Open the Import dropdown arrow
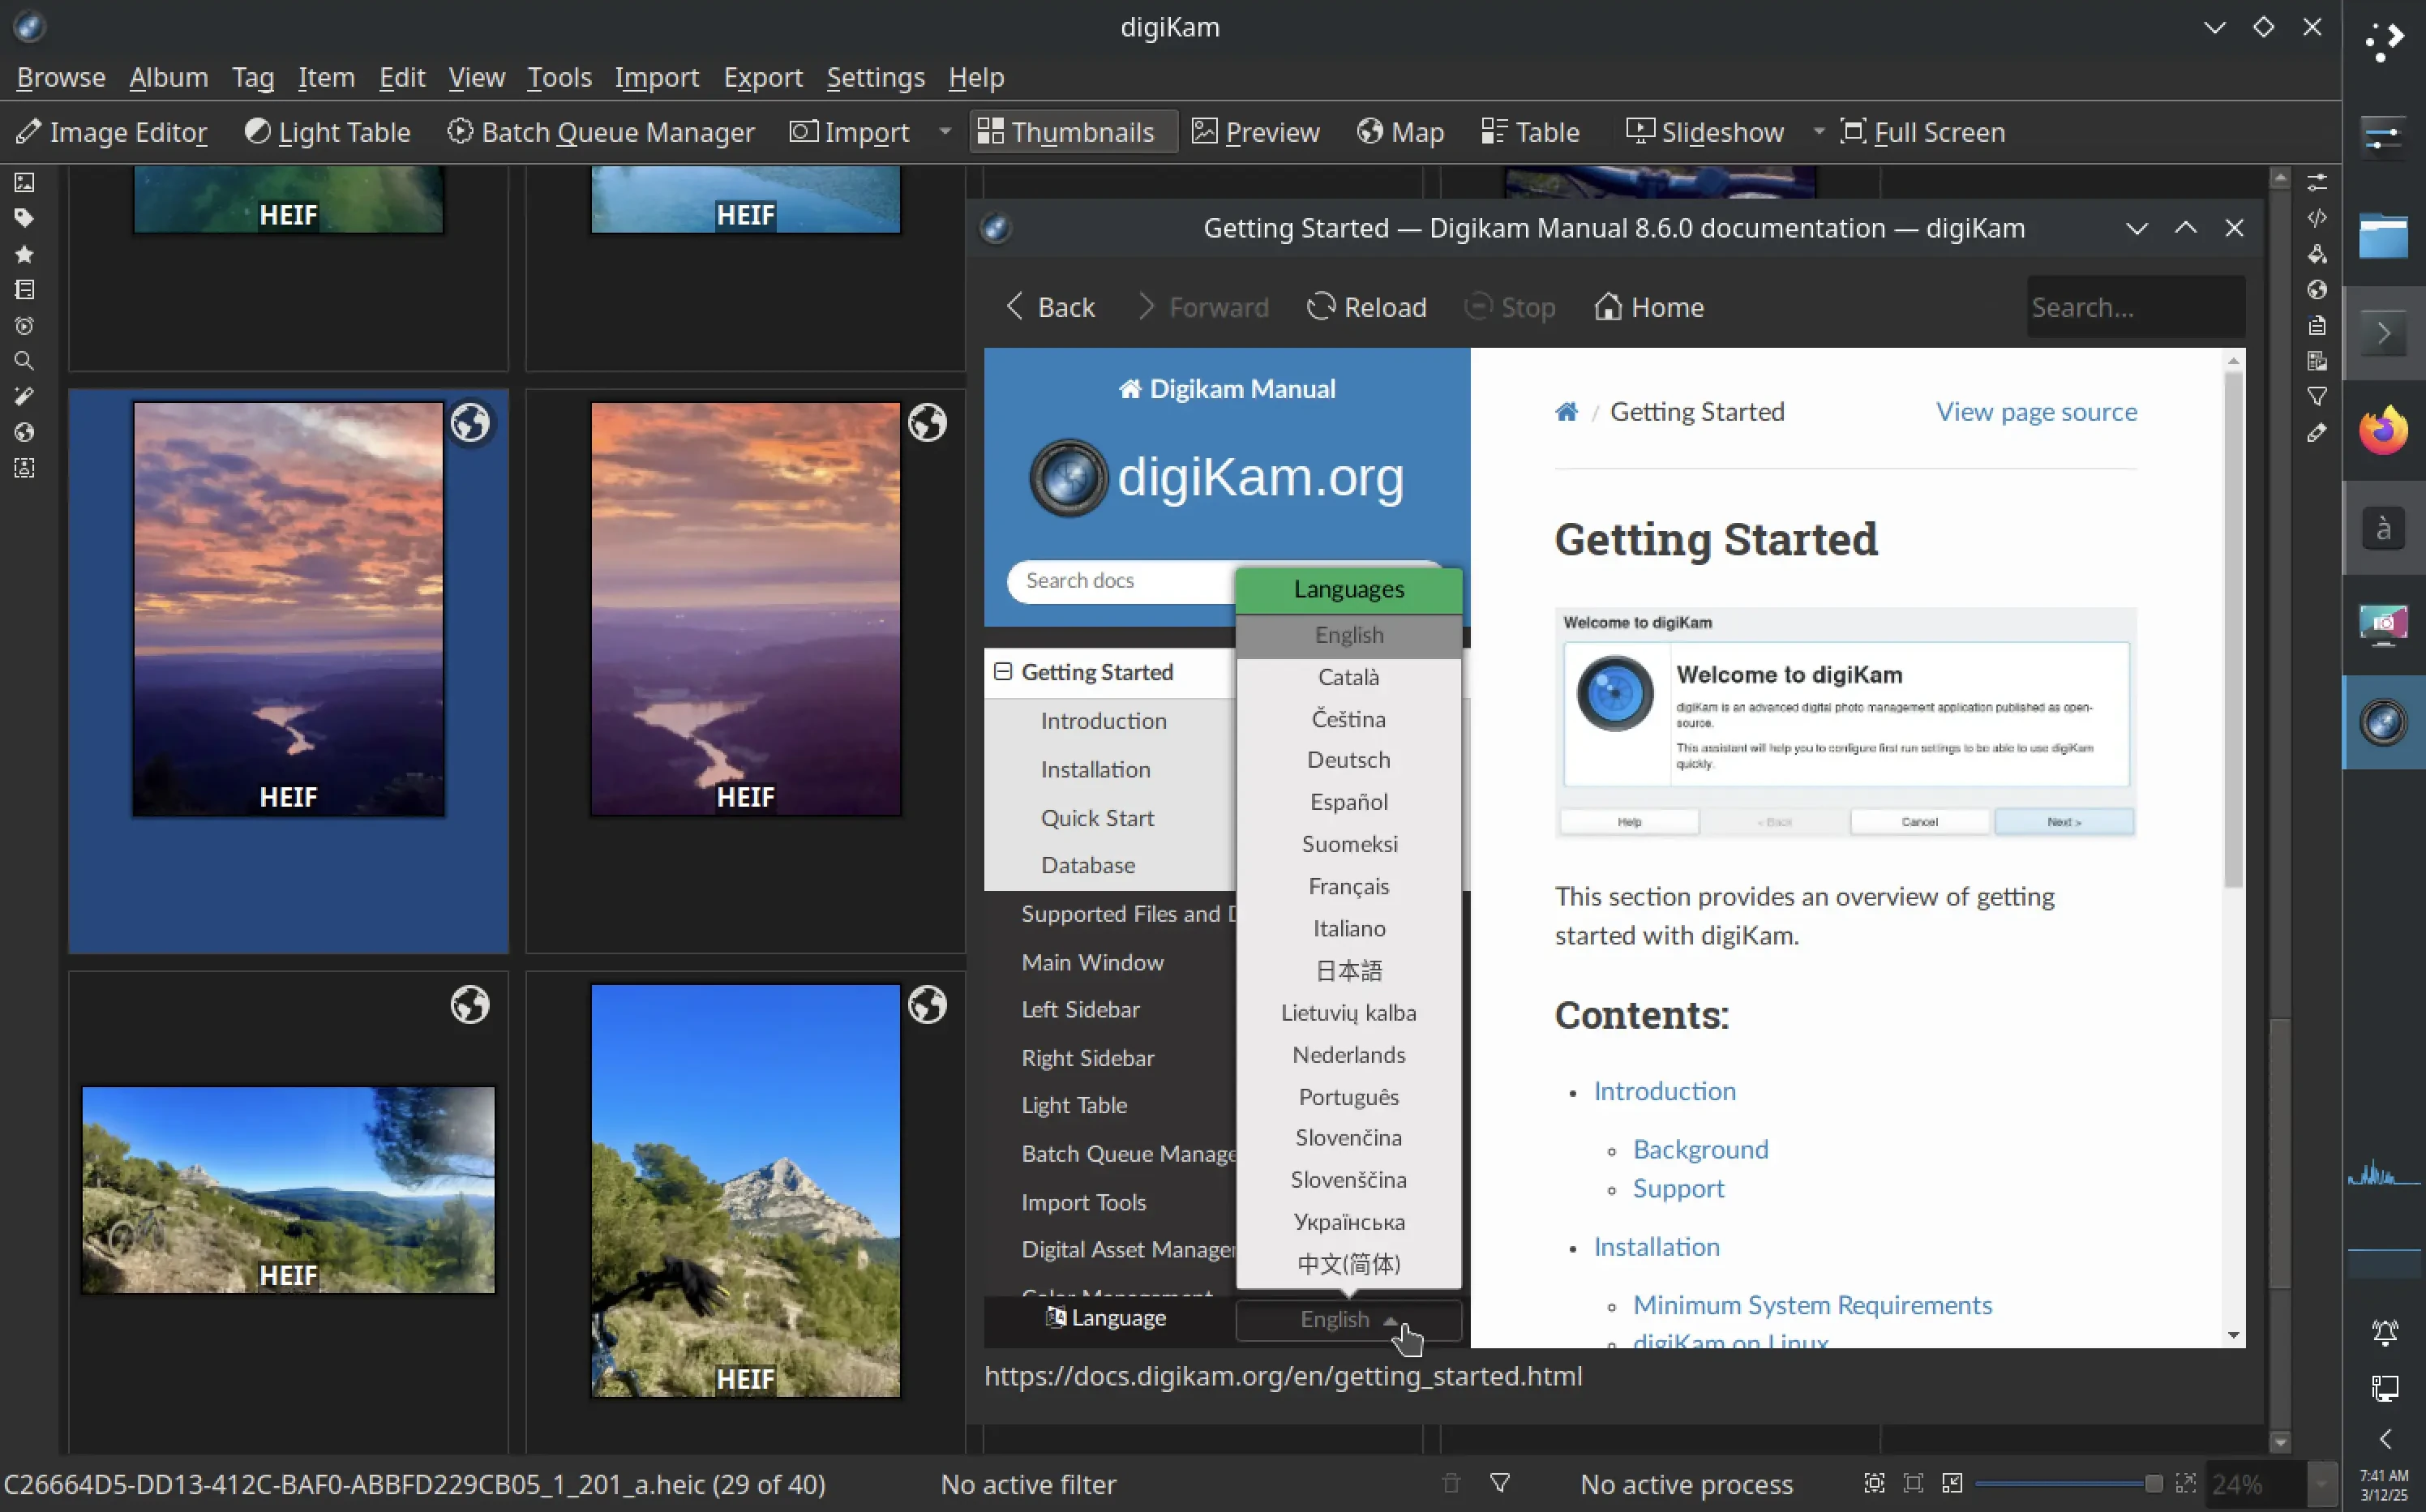This screenshot has height=1512, width=2426. pos(944,131)
